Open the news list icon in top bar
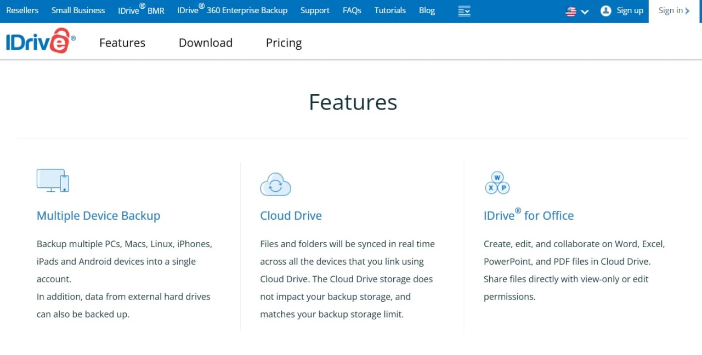702x355 pixels. click(x=465, y=11)
